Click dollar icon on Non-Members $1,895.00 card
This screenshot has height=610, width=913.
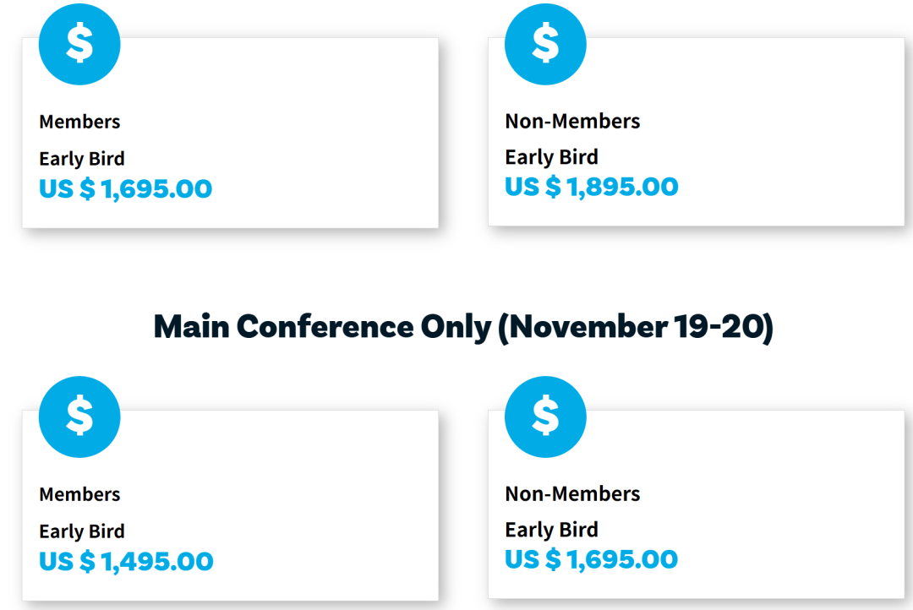(x=545, y=44)
